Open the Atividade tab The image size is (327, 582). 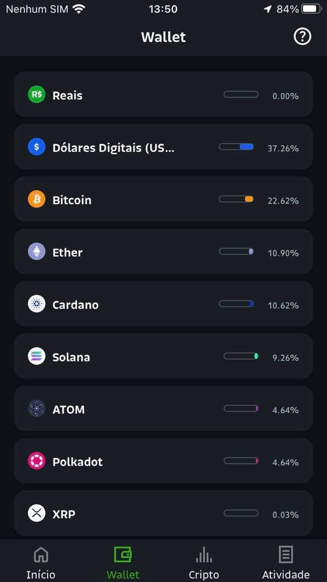pyautogui.click(x=286, y=562)
